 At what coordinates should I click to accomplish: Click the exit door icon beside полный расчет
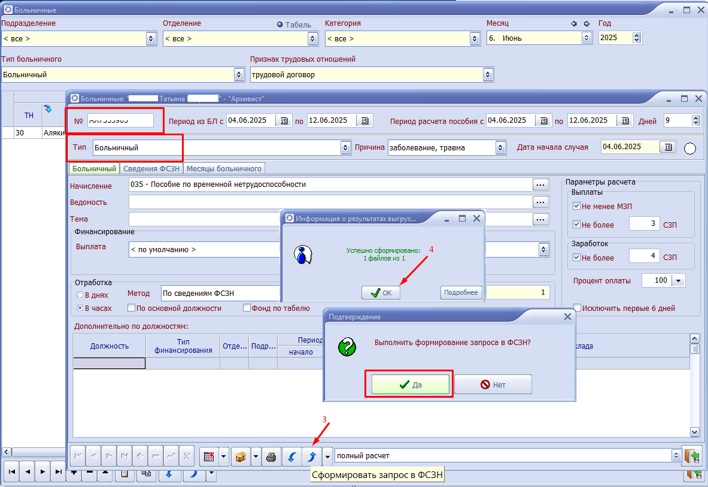point(691,456)
